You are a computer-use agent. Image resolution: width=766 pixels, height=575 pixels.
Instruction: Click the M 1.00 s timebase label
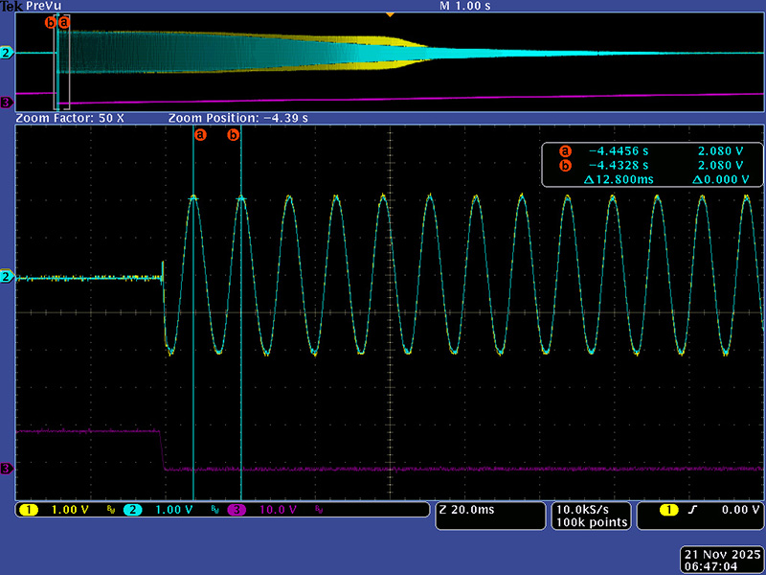pyautogui.click(x=465, y=6)
